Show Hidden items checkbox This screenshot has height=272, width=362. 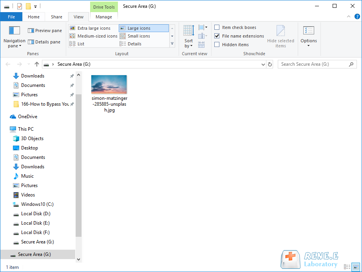tap(217, 45)
